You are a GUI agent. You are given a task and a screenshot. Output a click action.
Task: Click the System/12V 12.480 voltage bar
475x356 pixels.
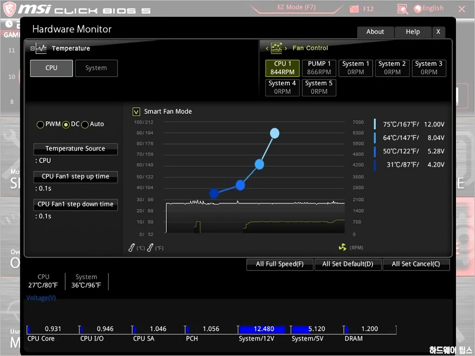click(x=264, y=330)
